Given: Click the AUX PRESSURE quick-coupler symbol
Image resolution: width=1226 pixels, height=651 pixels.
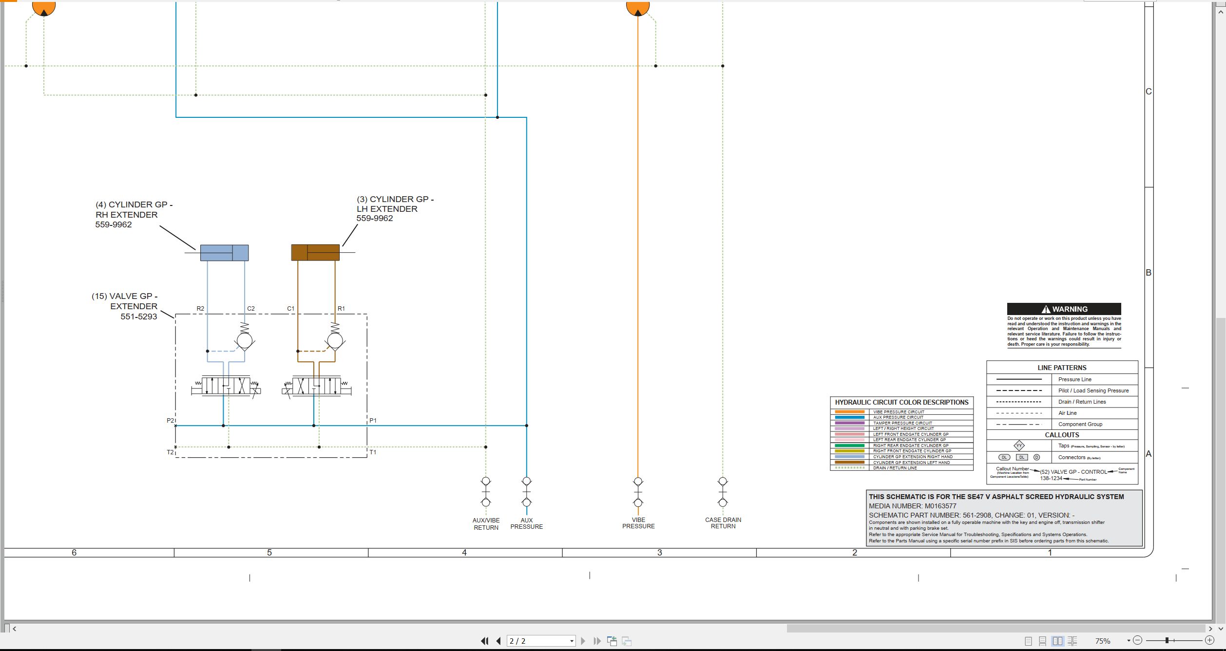Looking at the screenshot, I should (x=526, y=492).
